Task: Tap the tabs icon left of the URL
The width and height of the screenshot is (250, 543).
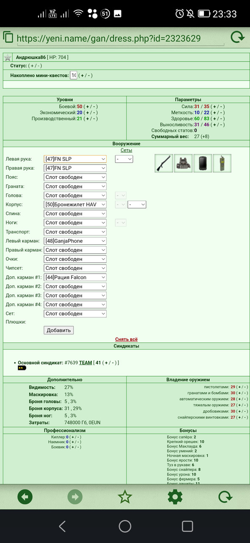Action: 8,37
